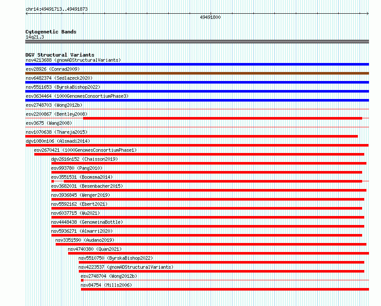The height and width of the screenshot is (306, 381).
Task: Open esv2748703 (Wong2012b) variant label
Action: (54, 105)
